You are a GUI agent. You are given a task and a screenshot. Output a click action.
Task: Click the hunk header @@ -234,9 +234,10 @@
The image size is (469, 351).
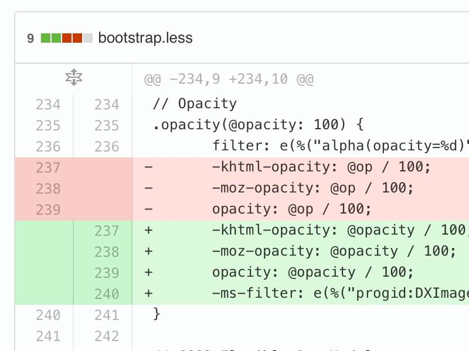(229, 78)
